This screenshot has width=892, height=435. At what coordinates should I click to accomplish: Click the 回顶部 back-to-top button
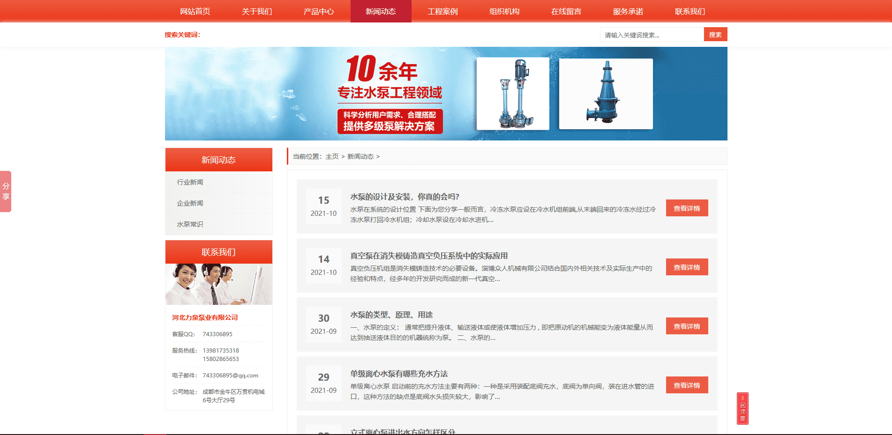tap(742, 408)
